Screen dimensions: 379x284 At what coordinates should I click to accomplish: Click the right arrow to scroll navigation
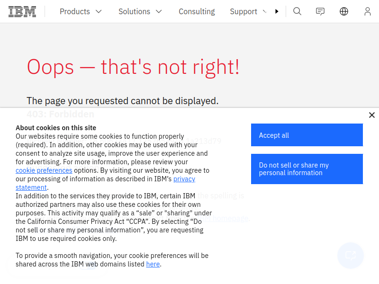[x=277, y=11]
